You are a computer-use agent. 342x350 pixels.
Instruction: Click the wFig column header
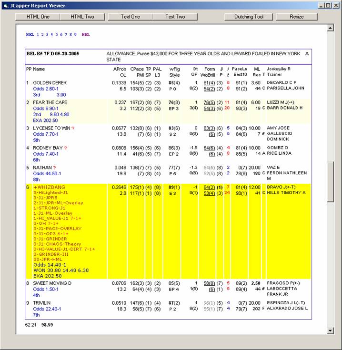click(174, 69)
